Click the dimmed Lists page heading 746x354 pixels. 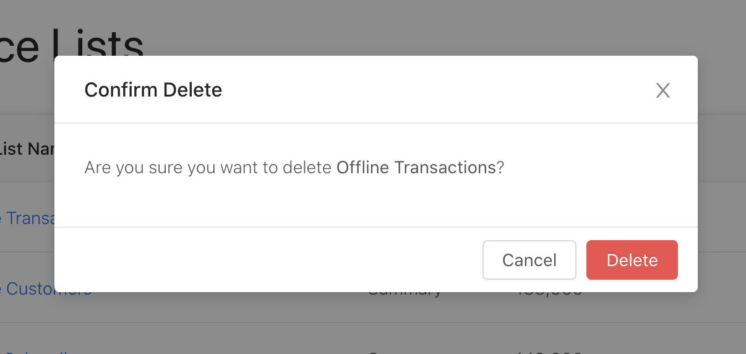74,43
